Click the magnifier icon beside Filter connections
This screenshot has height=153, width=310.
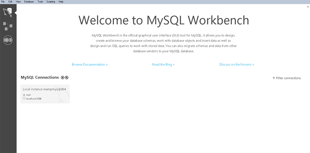click(274, 78)
